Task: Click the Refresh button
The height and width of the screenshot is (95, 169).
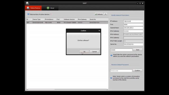Action: (99, 14)
